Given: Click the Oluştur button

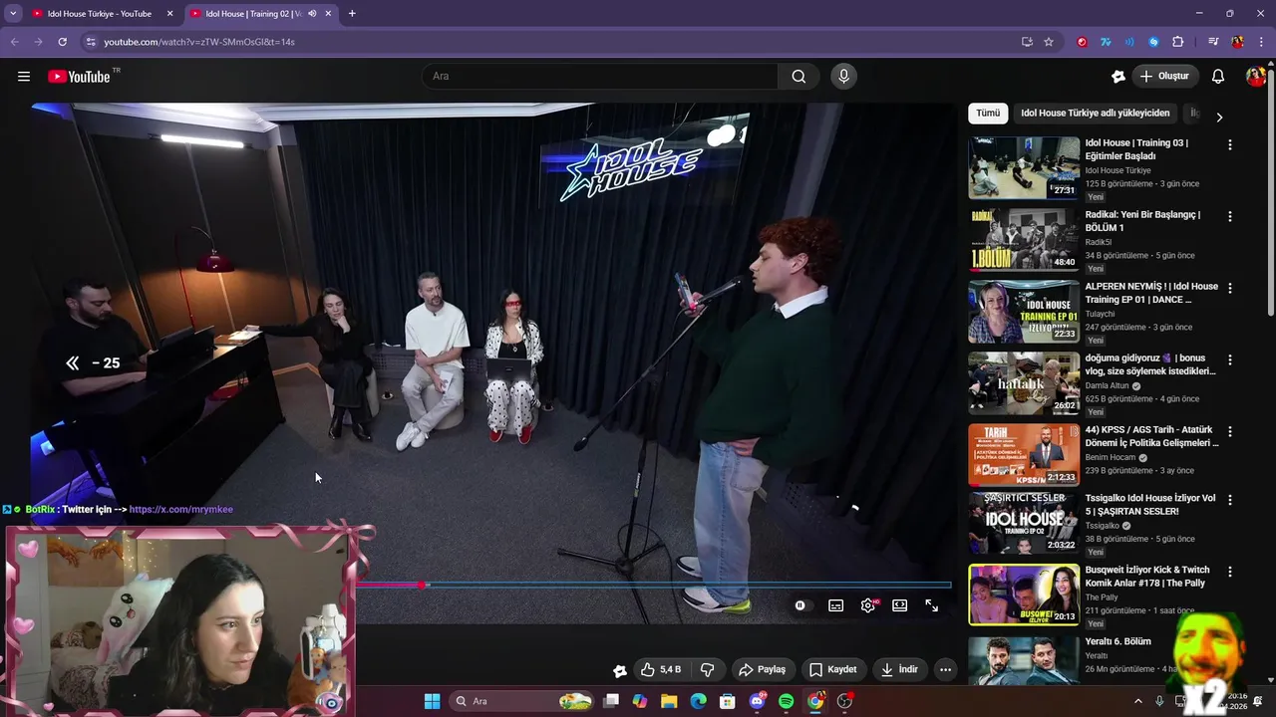Looking at the screenshot, I should pos(1164,77).
